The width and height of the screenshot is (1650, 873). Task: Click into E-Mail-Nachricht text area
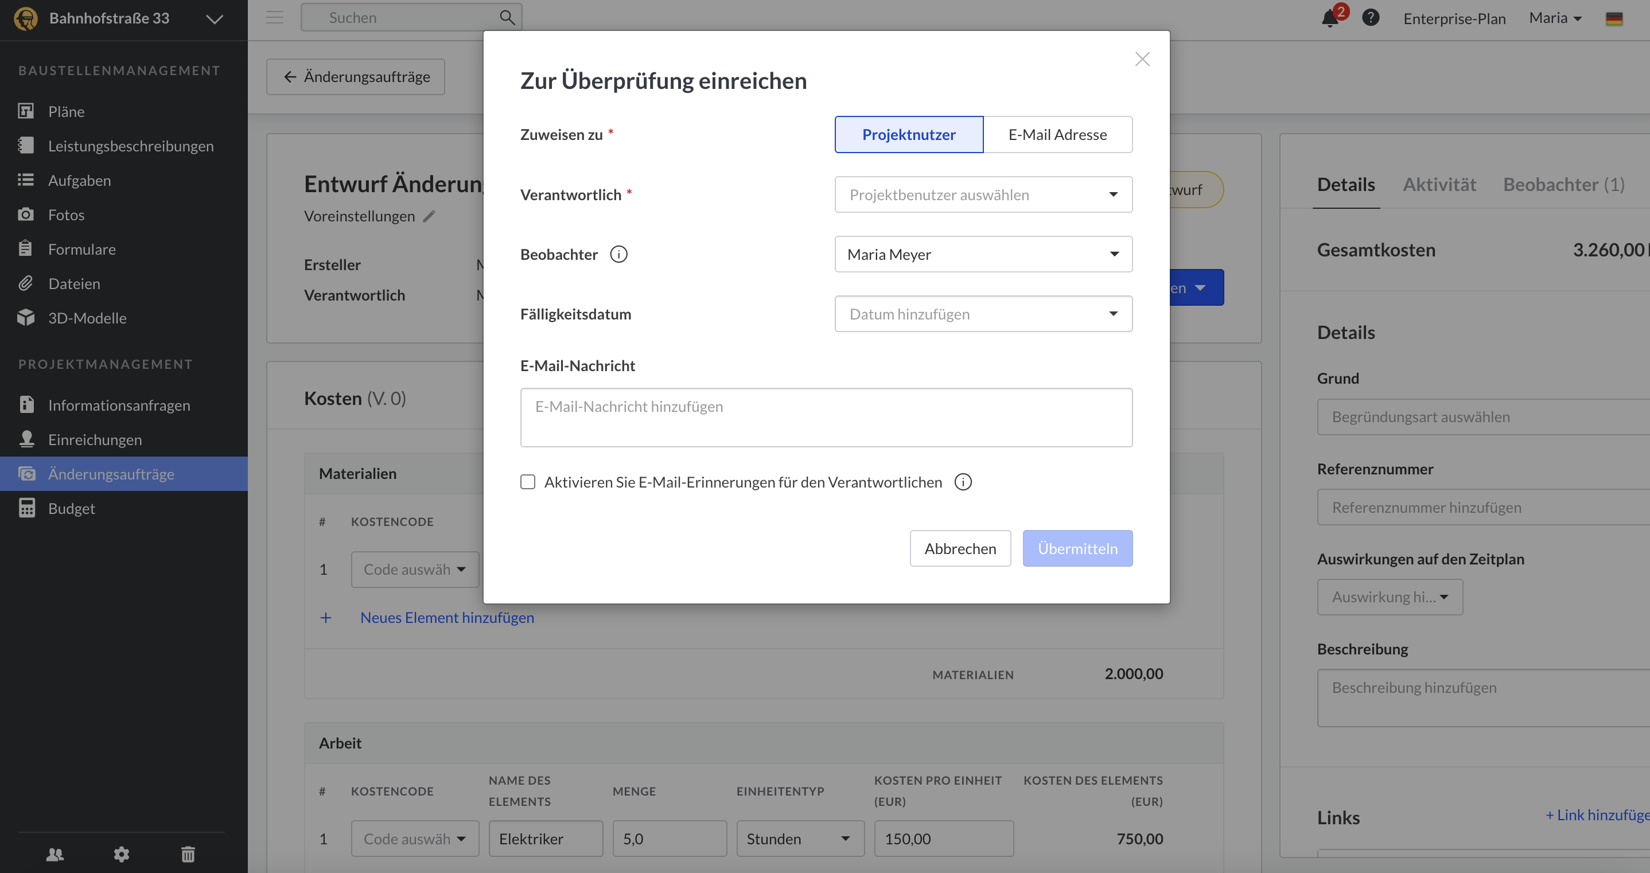click(x=826, y=417)
